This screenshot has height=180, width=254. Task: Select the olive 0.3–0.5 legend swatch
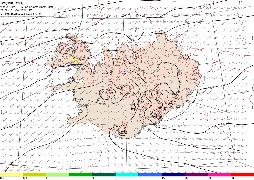35,174
